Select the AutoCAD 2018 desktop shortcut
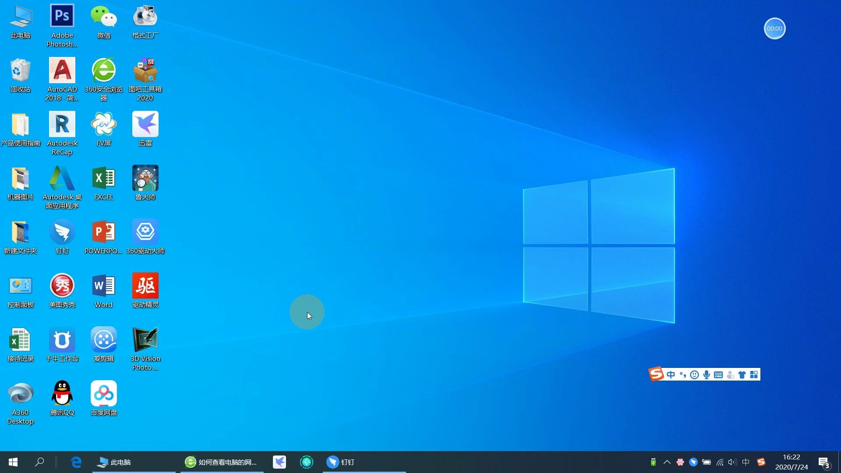Viewport: 841px width, 473px height. pyautogui.click(x=62, y=80)
